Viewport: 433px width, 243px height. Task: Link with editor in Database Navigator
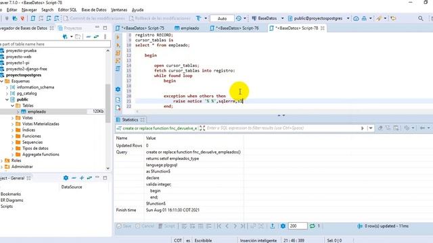[96, 36]
